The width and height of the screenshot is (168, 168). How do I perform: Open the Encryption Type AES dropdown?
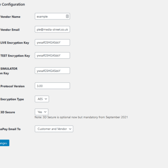pos(42,99)
